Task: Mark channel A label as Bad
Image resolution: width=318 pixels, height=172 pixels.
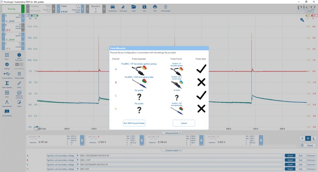Action: [301, 156]
